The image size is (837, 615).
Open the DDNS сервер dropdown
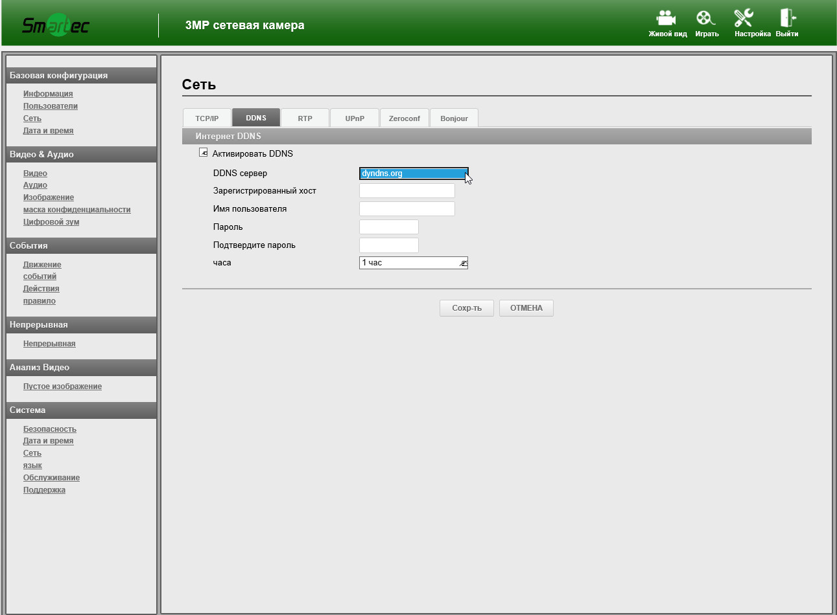pyautogui.click(x=414, y=173)
